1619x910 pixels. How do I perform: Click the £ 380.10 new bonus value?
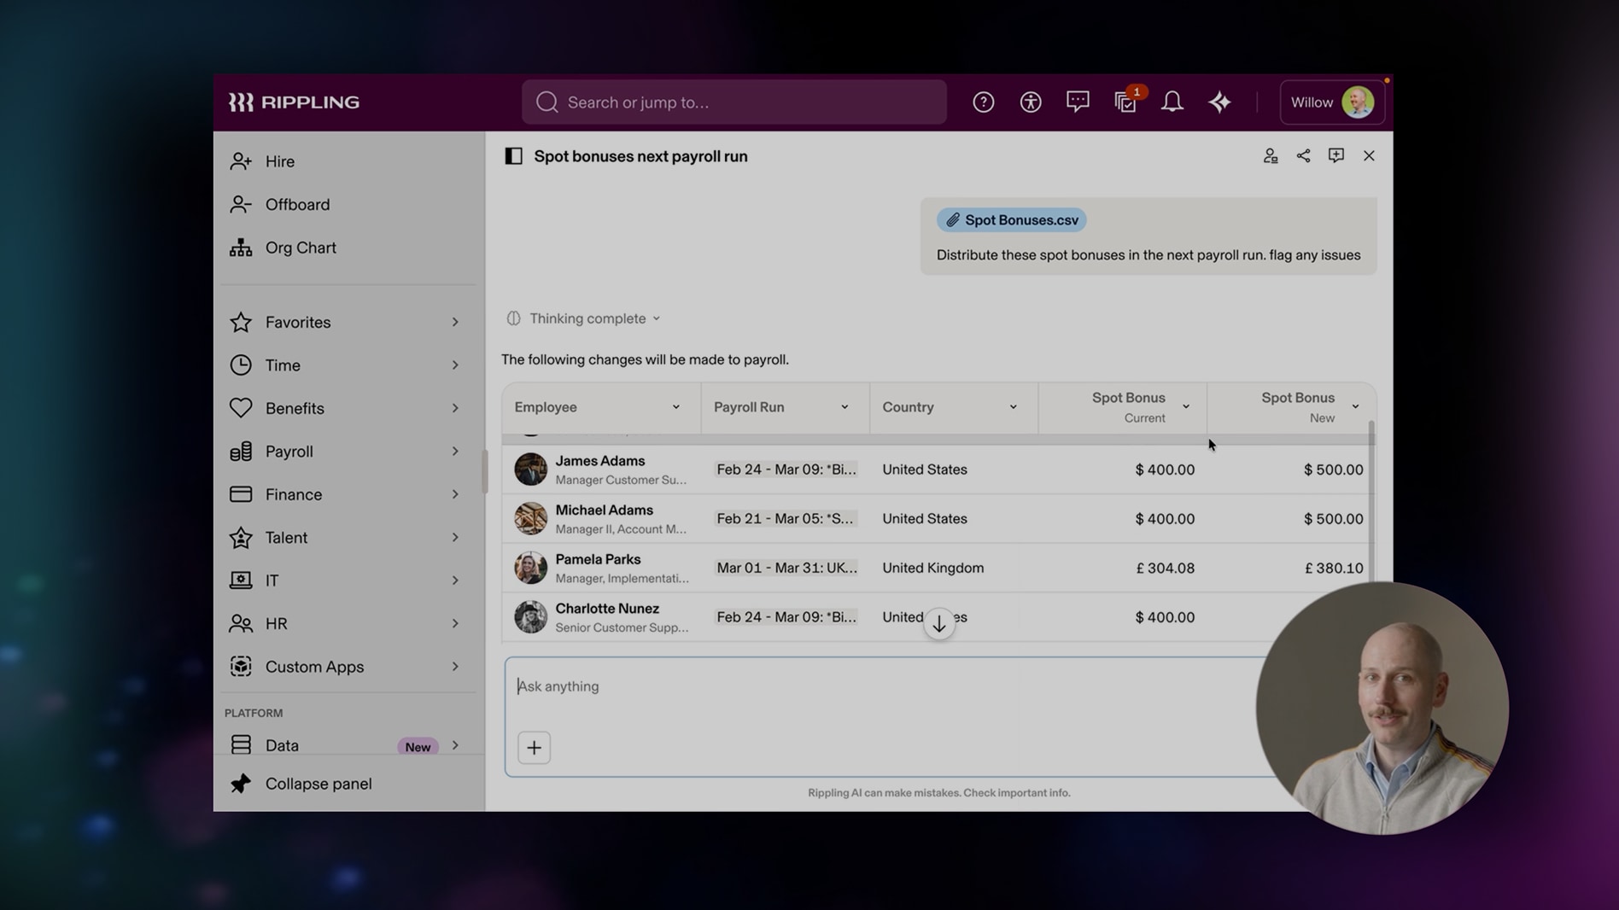1333,569
